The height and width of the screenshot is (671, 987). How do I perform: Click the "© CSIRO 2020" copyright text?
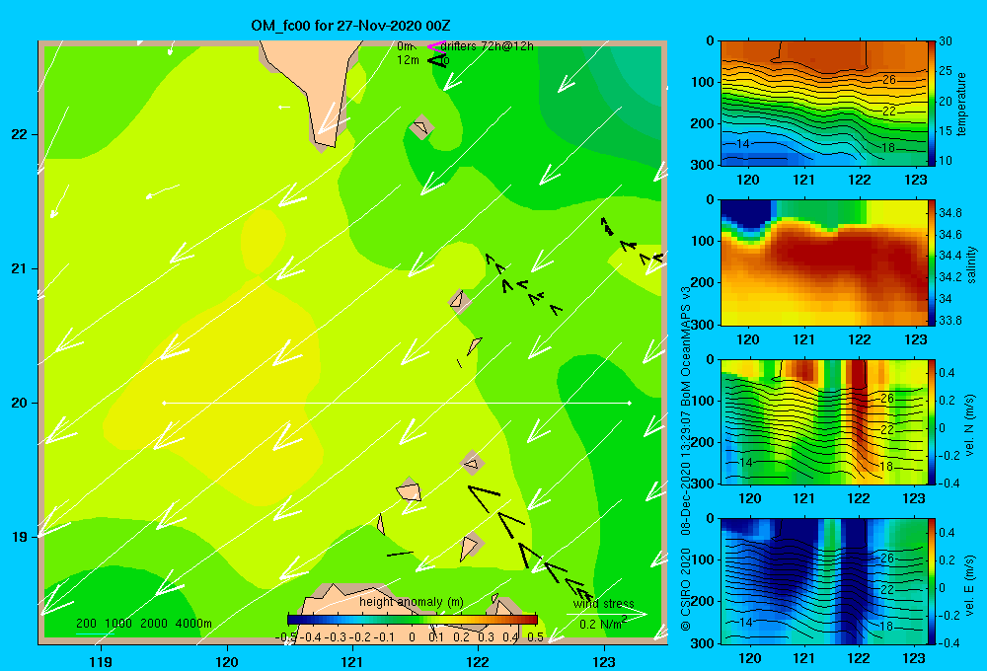click(686, 589)
